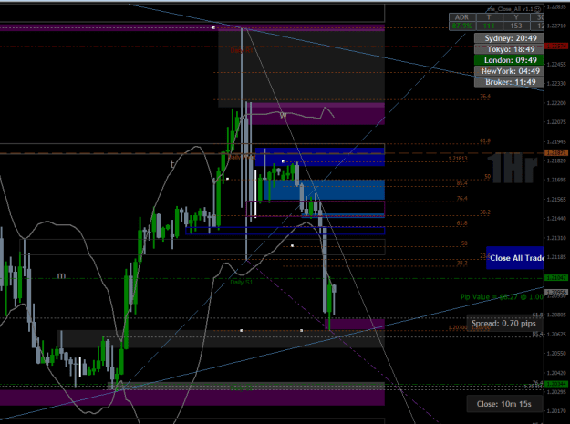Click the 111 today range value

(x=489, y=26)
